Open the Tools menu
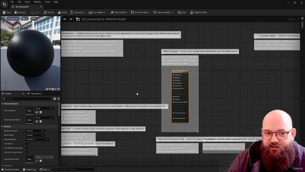Viewport: 305px width, 172px height. pyautogui.click(x=47, y=2)
